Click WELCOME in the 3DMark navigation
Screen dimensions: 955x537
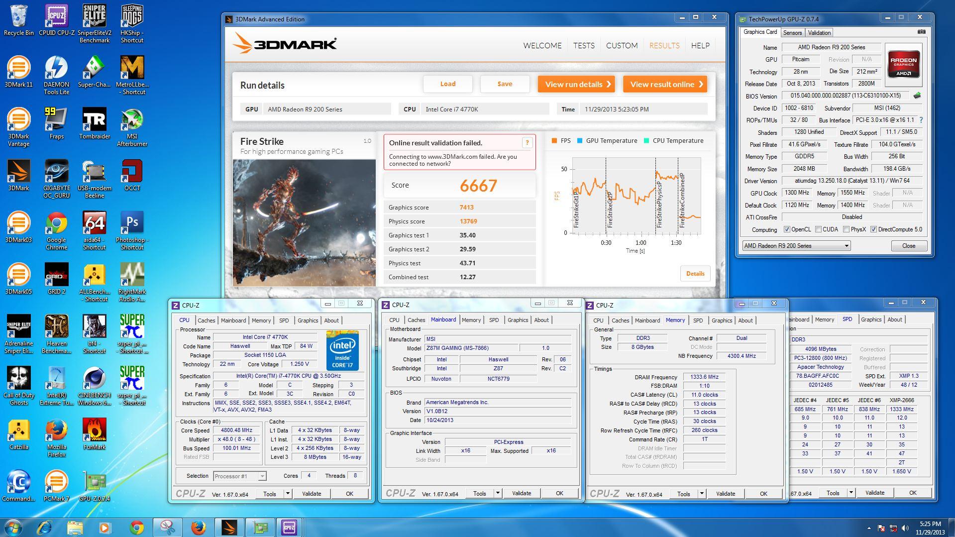point(542,45)
